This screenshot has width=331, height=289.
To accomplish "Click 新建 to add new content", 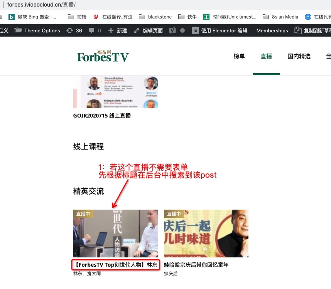I will tap(118, 30).
